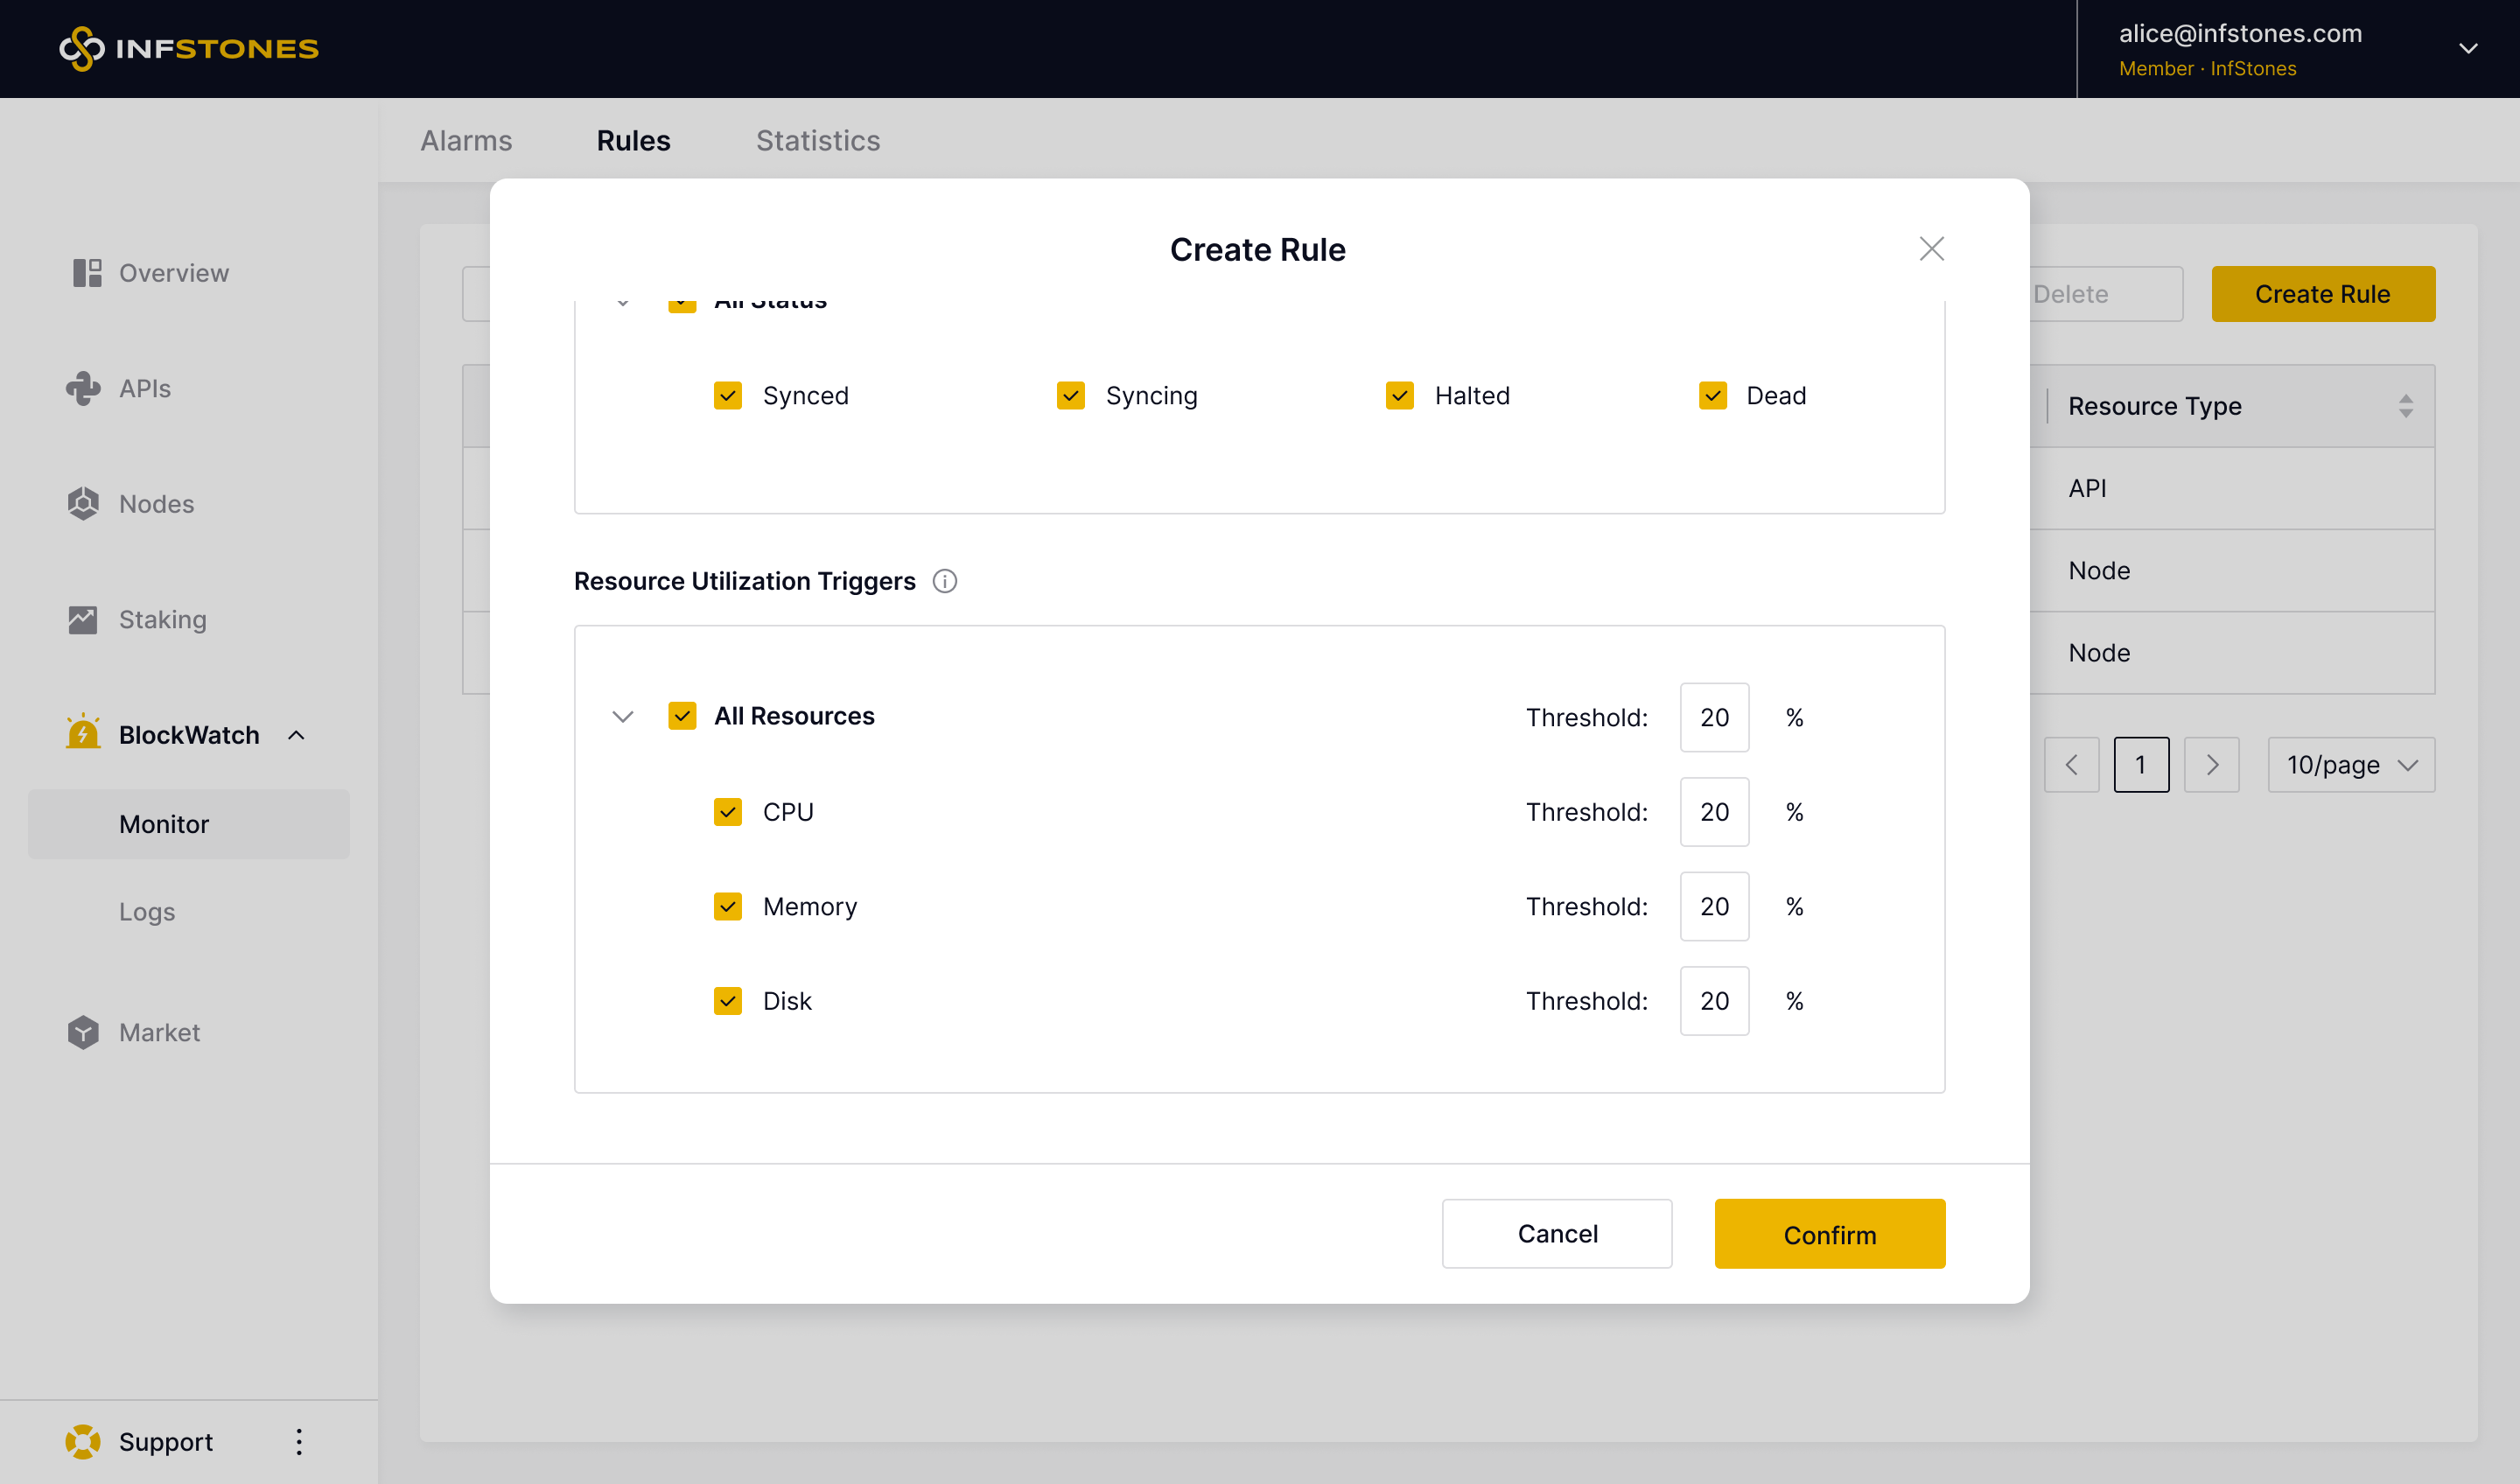Image resolution: width=2520 pixels, height=1484 pixels.
Task: Switch to the Statistics tab
Action: pyautogui.click(x=817, y=141)
